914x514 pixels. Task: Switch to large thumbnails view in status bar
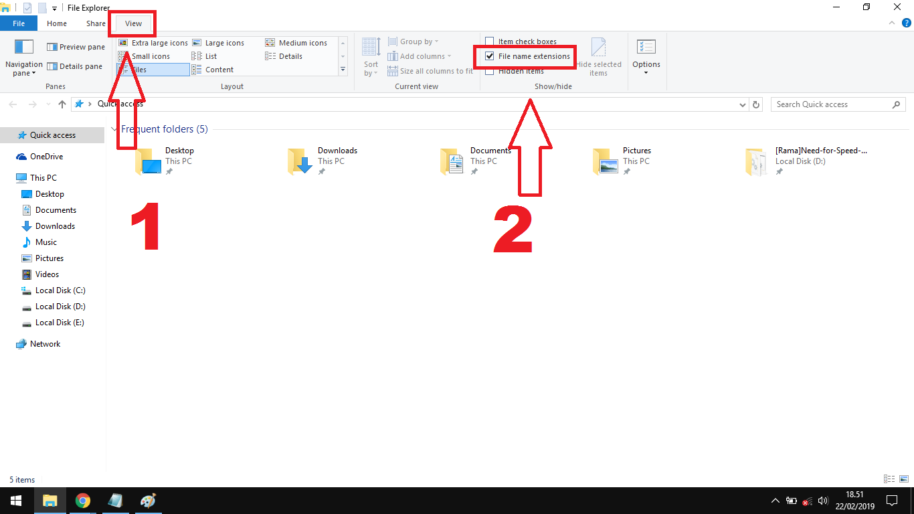coord(903,479)
